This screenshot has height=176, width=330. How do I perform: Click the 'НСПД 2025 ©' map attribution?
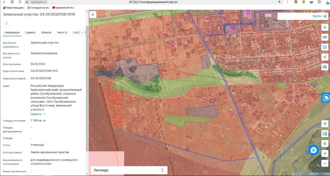pyautogui.click(x=300, y=174)
